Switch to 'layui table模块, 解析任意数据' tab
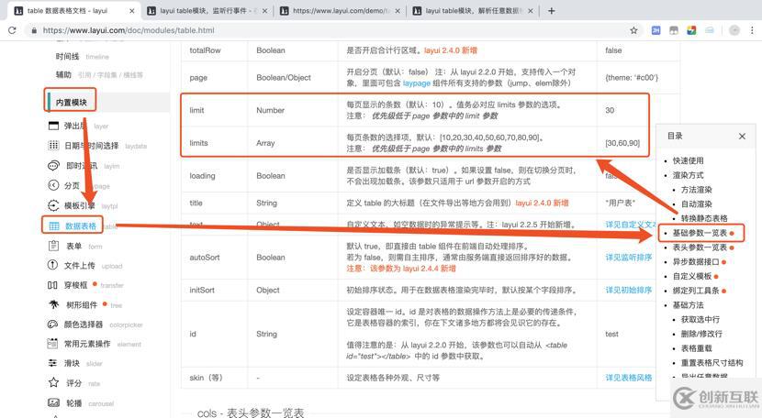Image resolution: width=762 pixels, height=418 pixels. tap(473, 11)
